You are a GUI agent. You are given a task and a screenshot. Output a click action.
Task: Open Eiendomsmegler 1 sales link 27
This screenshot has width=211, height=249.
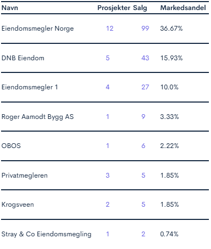[x=145, y=87]
